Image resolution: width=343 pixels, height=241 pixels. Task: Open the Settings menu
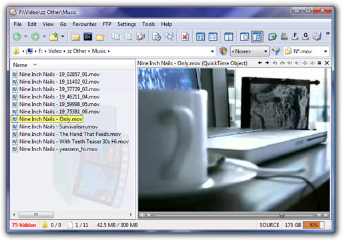(x=127, y=24)
